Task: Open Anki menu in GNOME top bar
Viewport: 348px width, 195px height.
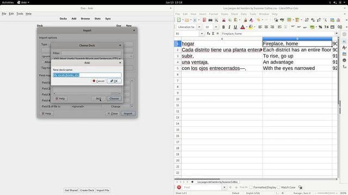Action: click(x=23, y=2)
